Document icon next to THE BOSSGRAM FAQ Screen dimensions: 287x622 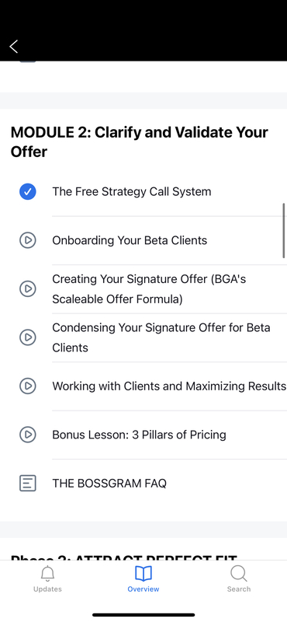point(28,483)
